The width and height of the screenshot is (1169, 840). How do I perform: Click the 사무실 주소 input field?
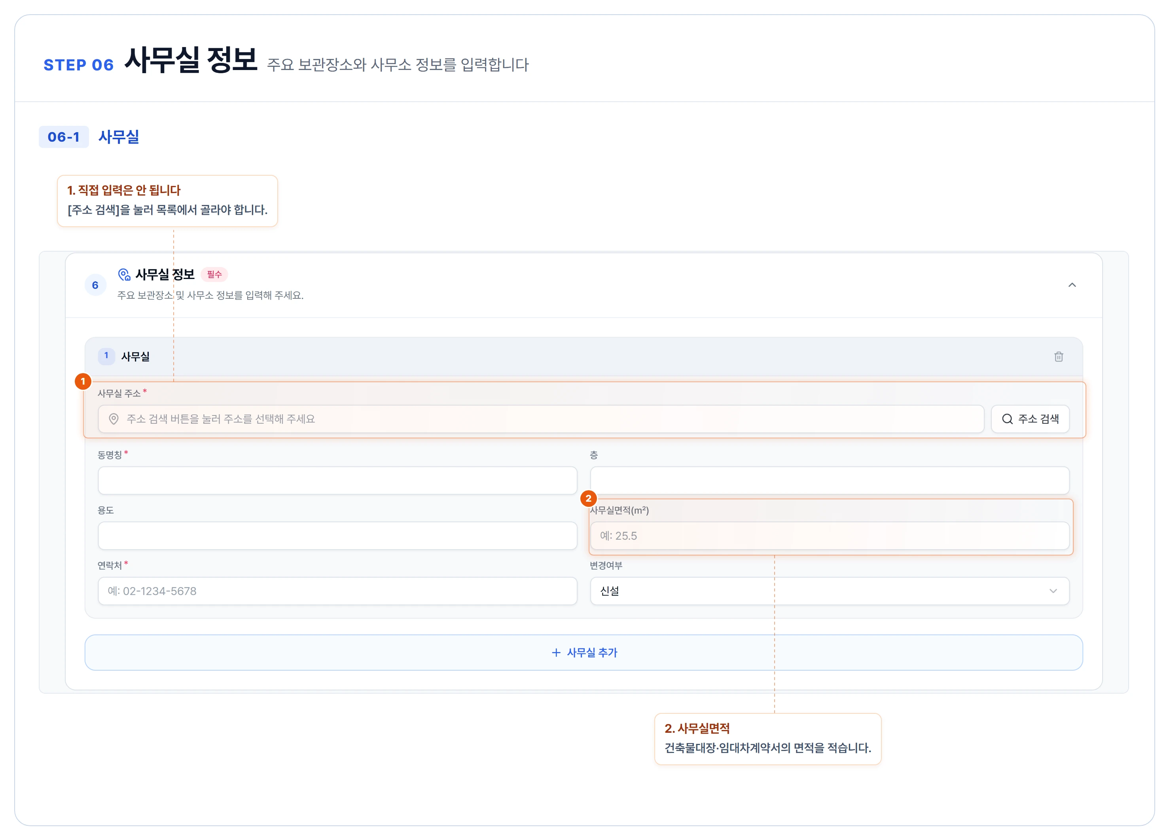[x=541, y=419]
